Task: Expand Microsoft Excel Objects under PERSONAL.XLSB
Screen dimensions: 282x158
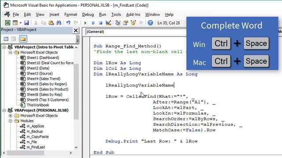Action: [11, 116]
